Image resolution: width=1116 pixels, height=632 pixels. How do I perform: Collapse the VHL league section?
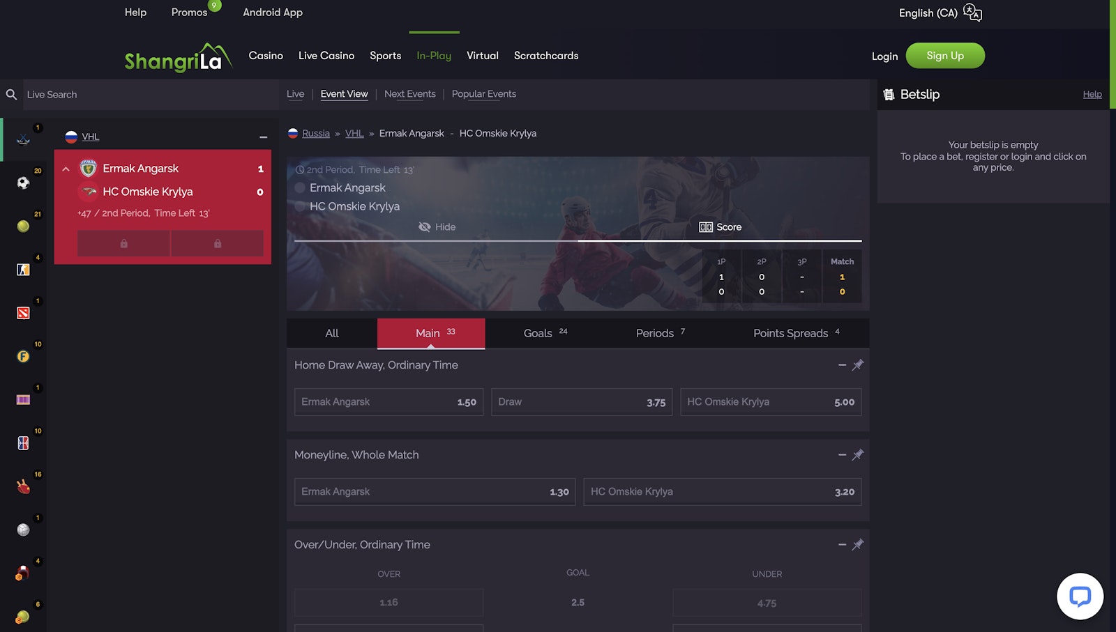[263, 137]
